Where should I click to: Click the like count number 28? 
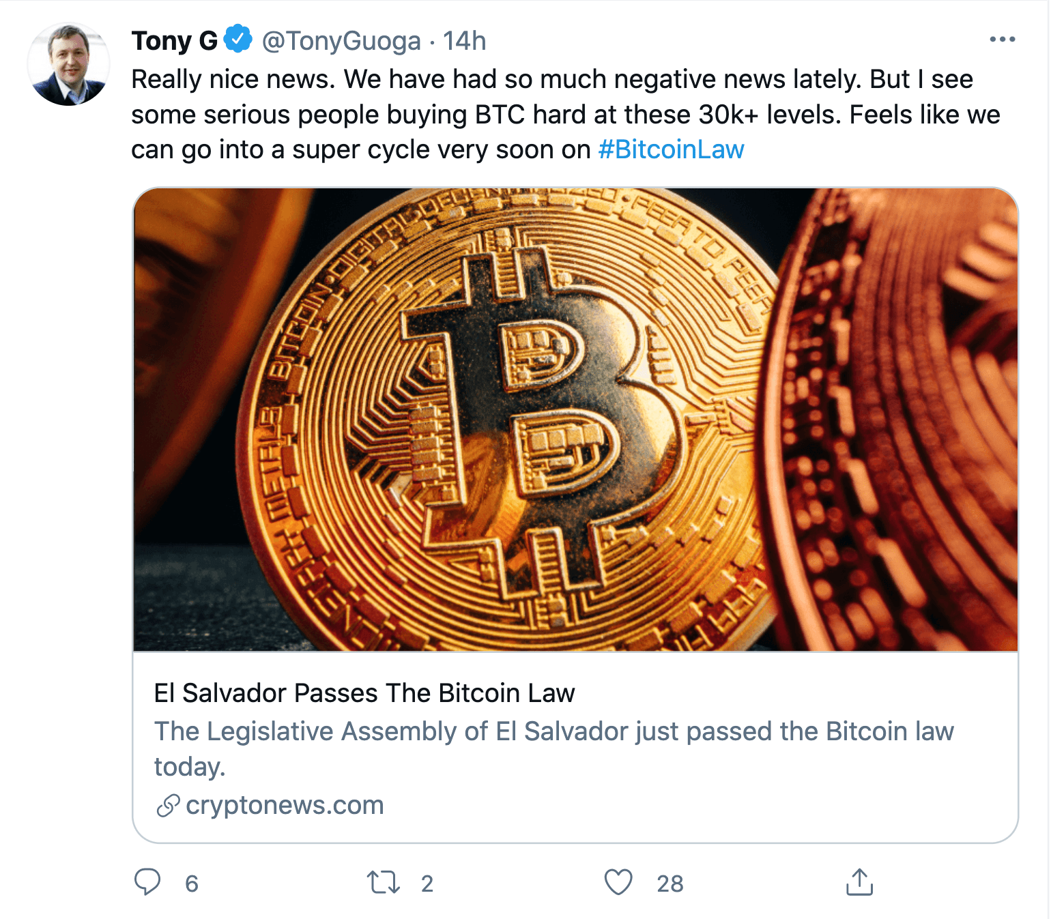pos(670,884)
